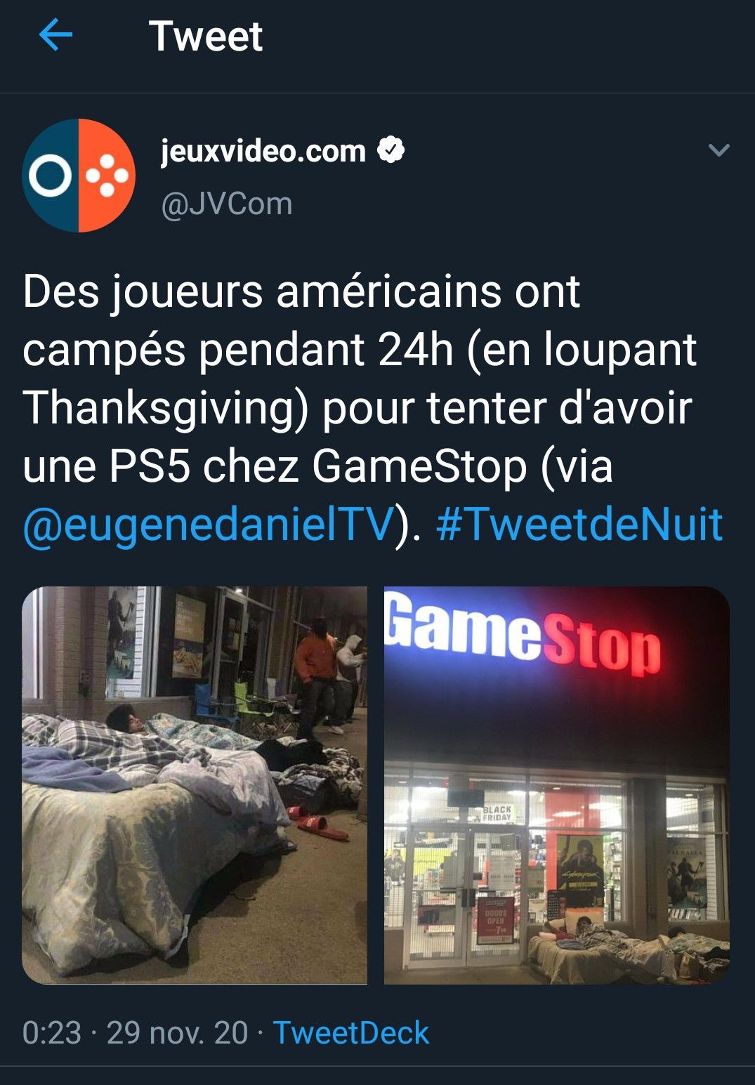Open the jeuxvideo.com profile avatar
Screen dimensions: 755x1085
pyautogui.click(x=79, y=176)
